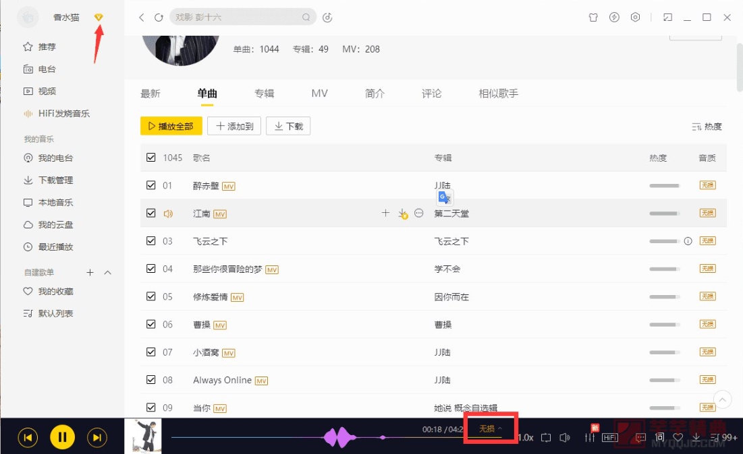The image size is (743, 454).
Task: Change the repeat playback mode
Action: pyautogui.click(x=546, y=437)
